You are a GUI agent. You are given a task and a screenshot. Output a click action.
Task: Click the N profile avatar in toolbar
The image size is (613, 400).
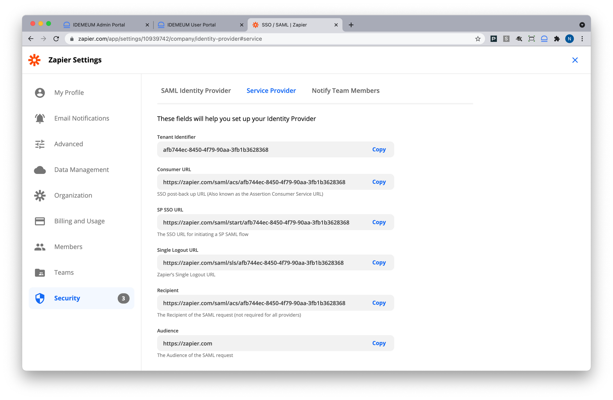(569, 39)
